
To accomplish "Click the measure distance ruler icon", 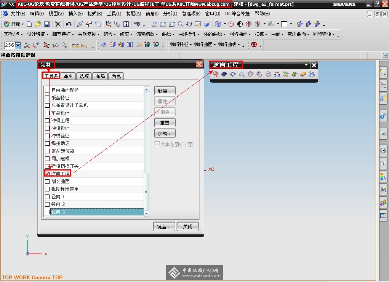I will point(75,45).
